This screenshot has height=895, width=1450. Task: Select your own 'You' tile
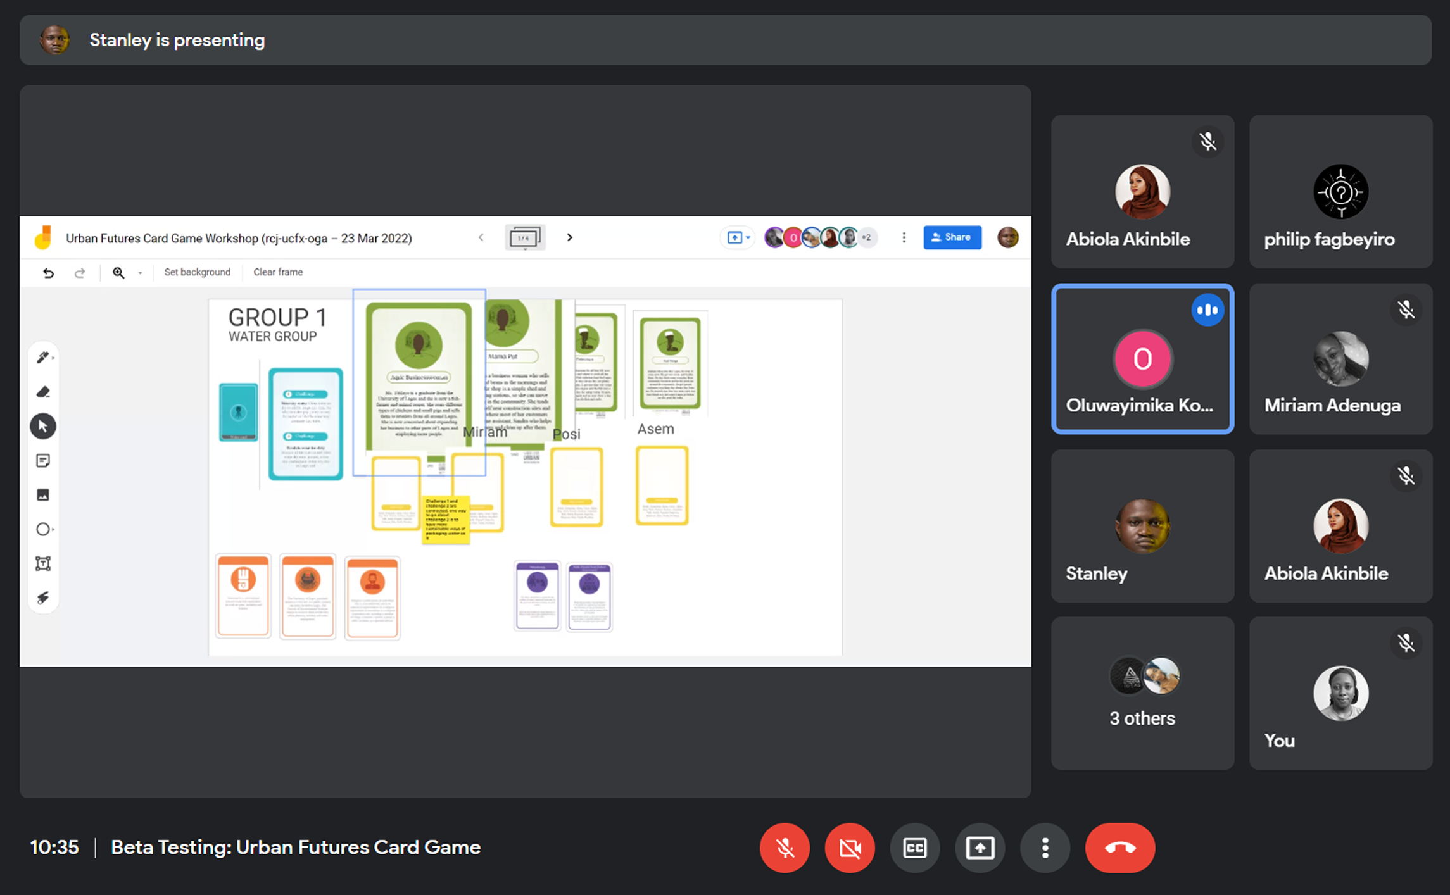coord(1340,694)
